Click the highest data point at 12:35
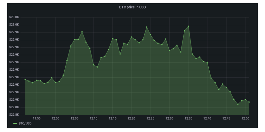This screenshot has width=265, height=132. 189,26
